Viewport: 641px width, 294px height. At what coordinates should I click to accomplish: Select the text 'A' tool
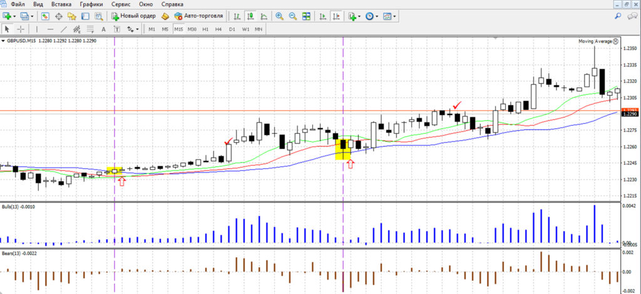(x=103, y=29)
